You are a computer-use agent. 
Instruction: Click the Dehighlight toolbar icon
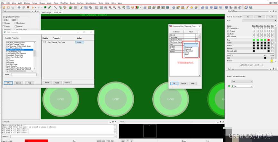tap(196, 7)
